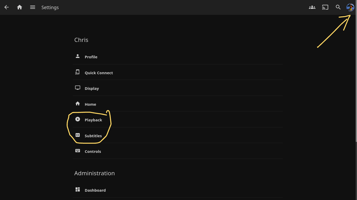
Task: Open the SyncPlay group icon
Action: [312, 7]
